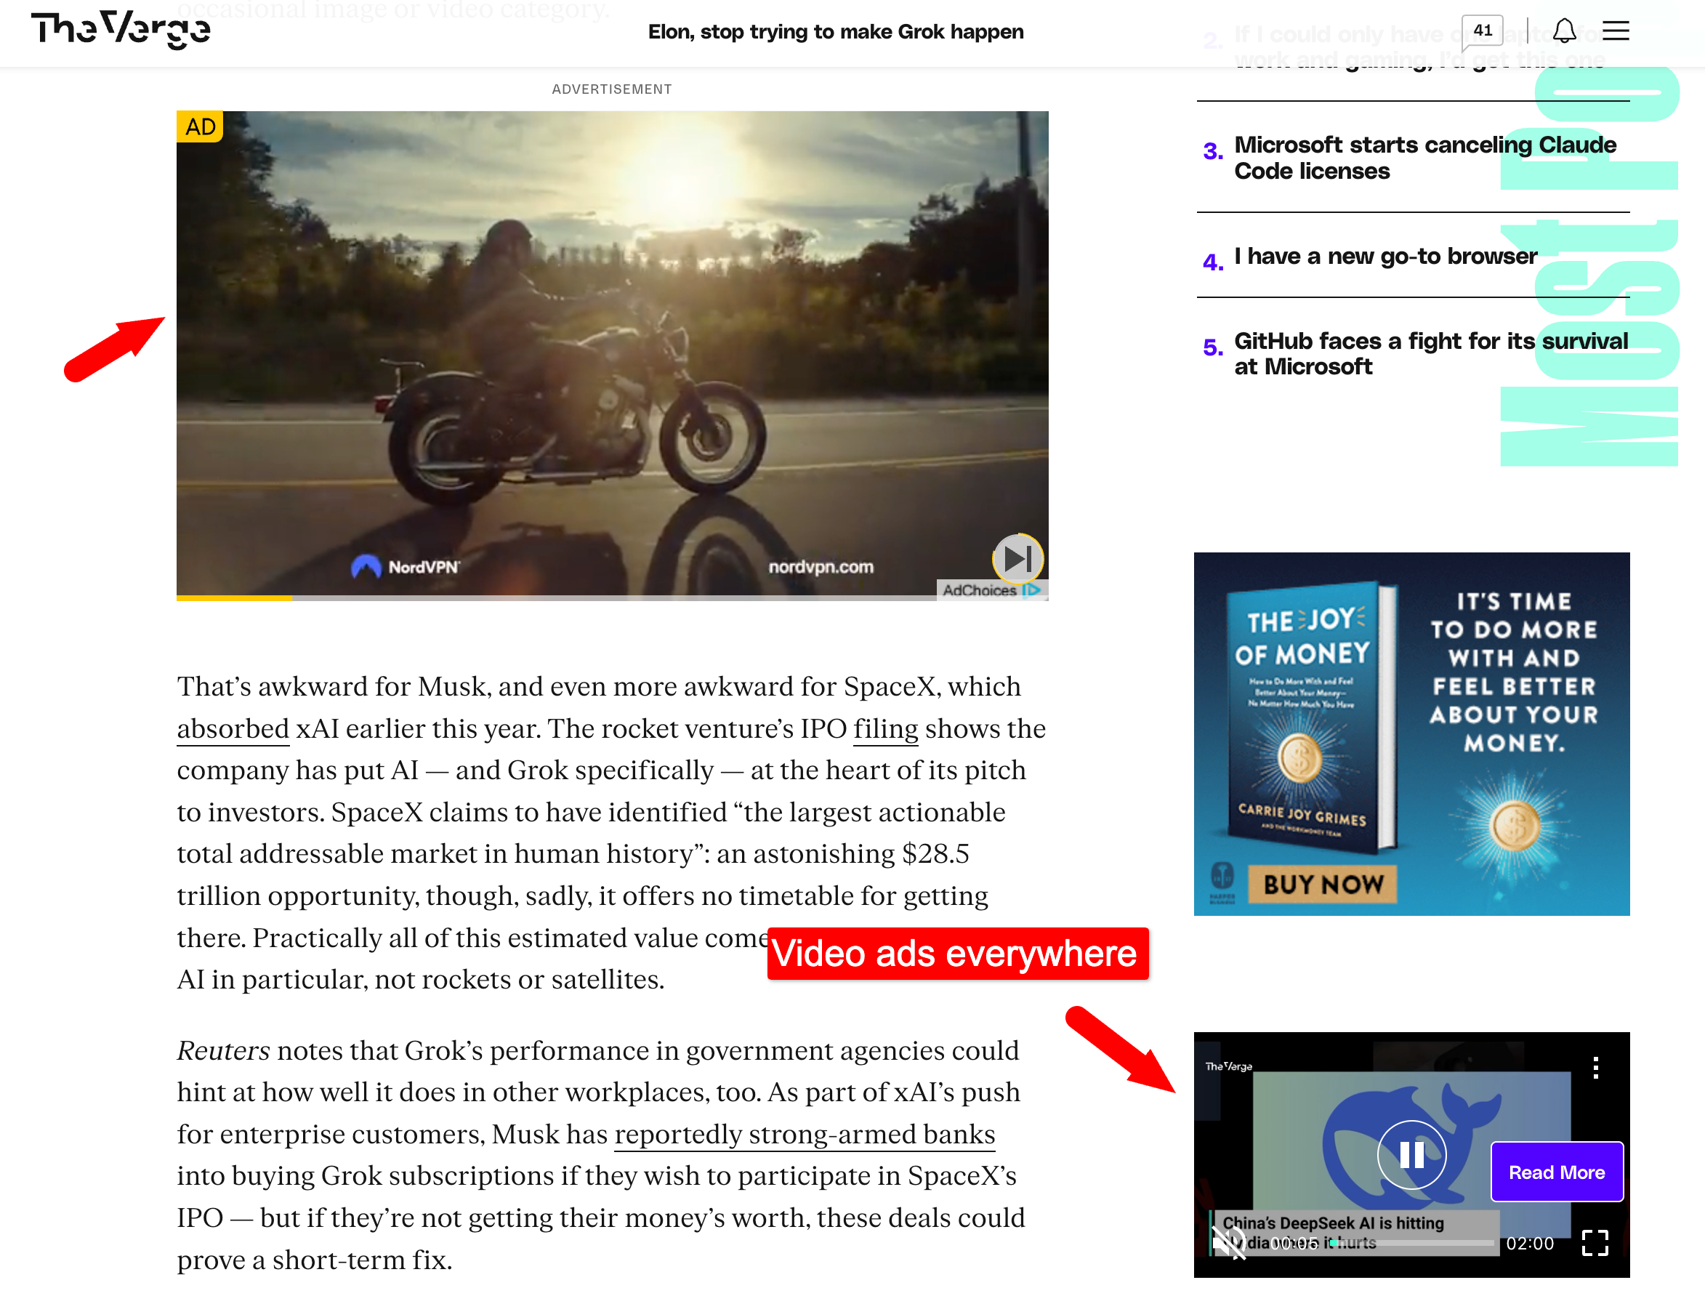
Task: Open the IPO 'filing' link
Action: 885,729
